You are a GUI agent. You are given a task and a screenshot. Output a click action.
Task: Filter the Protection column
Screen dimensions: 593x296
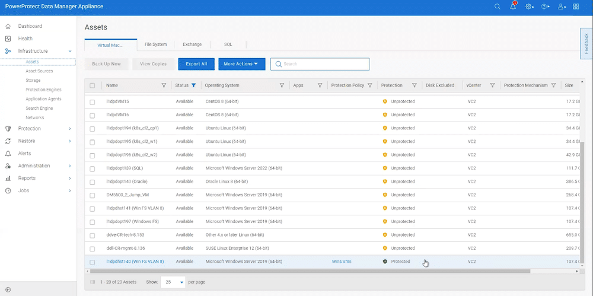pyautogui.click(x=414, y=85)
